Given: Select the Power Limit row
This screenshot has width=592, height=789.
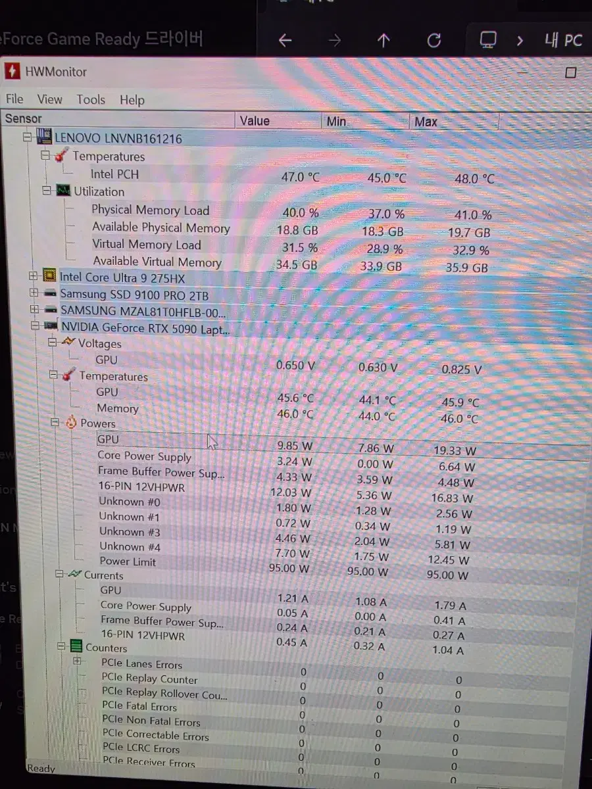Looking at the screenshot, I should click(128, 562).
